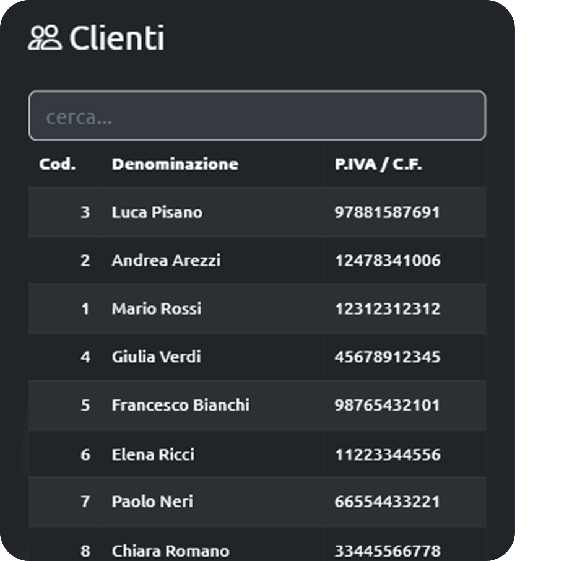Select Elena Ricci in the table
Screen dimensions: 572x561
[x=153, y=454]
